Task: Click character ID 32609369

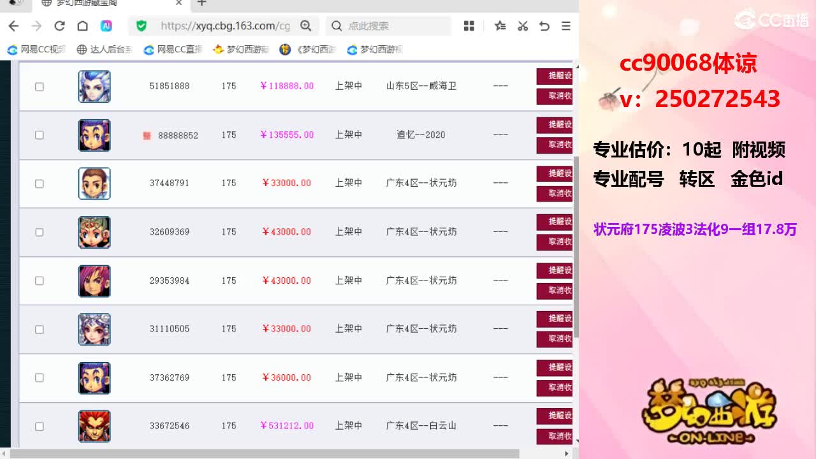Action: (170, 232)
